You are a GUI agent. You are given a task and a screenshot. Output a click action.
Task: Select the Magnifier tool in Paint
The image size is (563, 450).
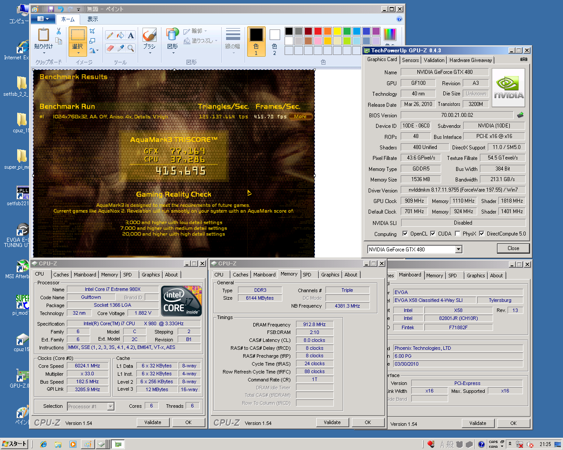131,48
